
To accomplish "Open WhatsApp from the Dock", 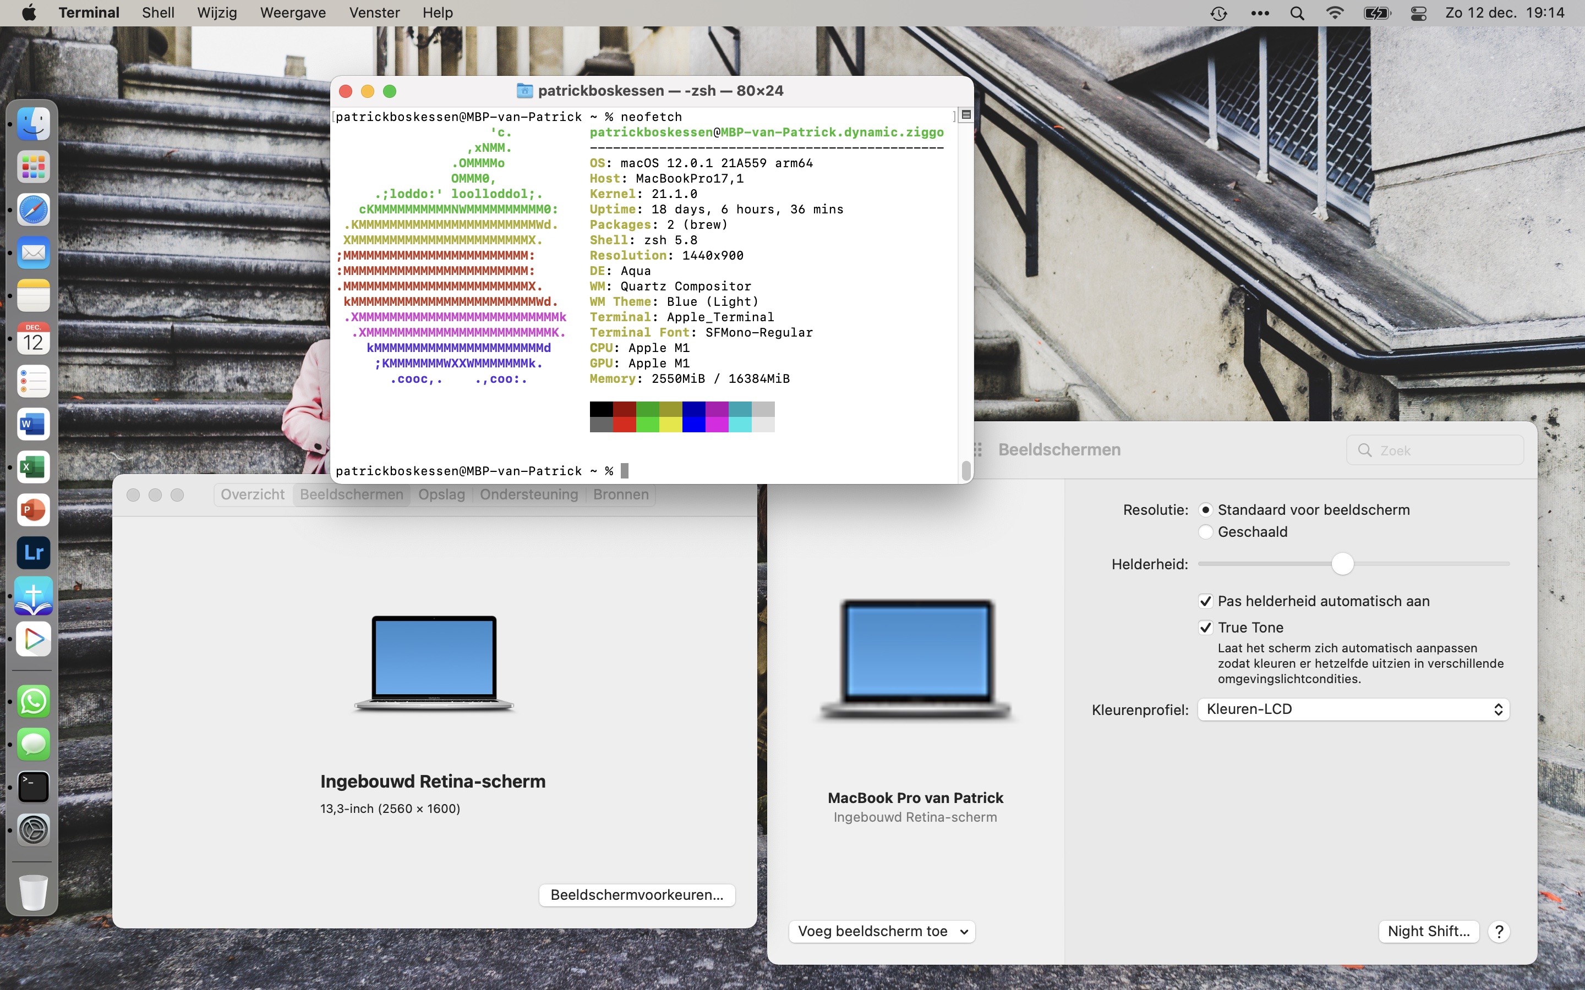I will pos(33,701).
